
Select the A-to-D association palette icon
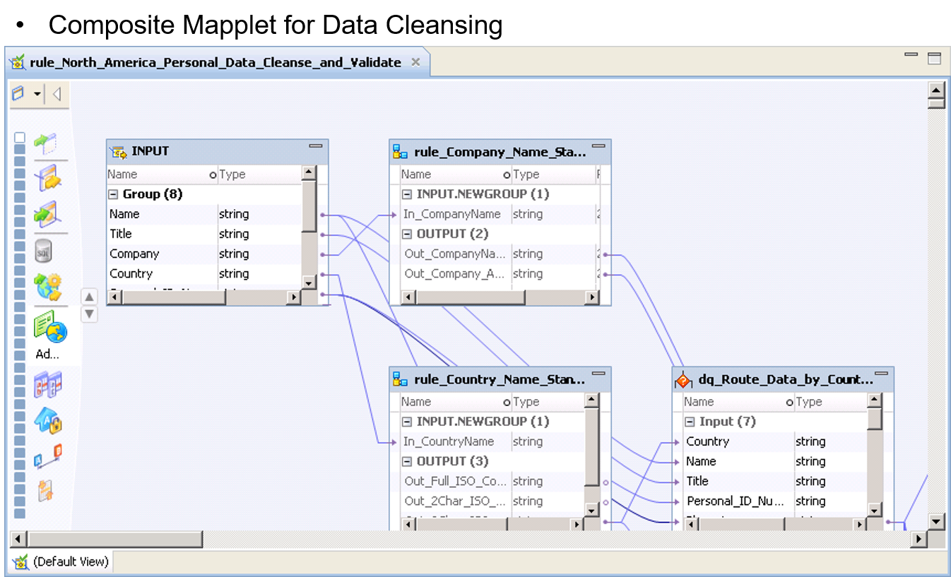(48, 456)
